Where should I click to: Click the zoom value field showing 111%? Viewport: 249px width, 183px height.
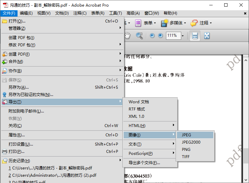point(173,36)
